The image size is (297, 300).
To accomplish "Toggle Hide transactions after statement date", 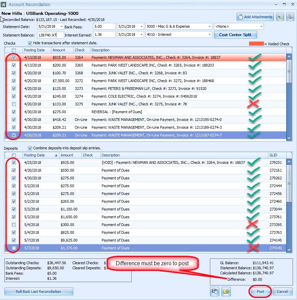I will click(x=30, y=43).
